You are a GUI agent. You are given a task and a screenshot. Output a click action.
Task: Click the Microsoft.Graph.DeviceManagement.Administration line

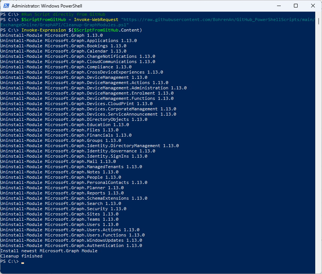click(93, 88)
